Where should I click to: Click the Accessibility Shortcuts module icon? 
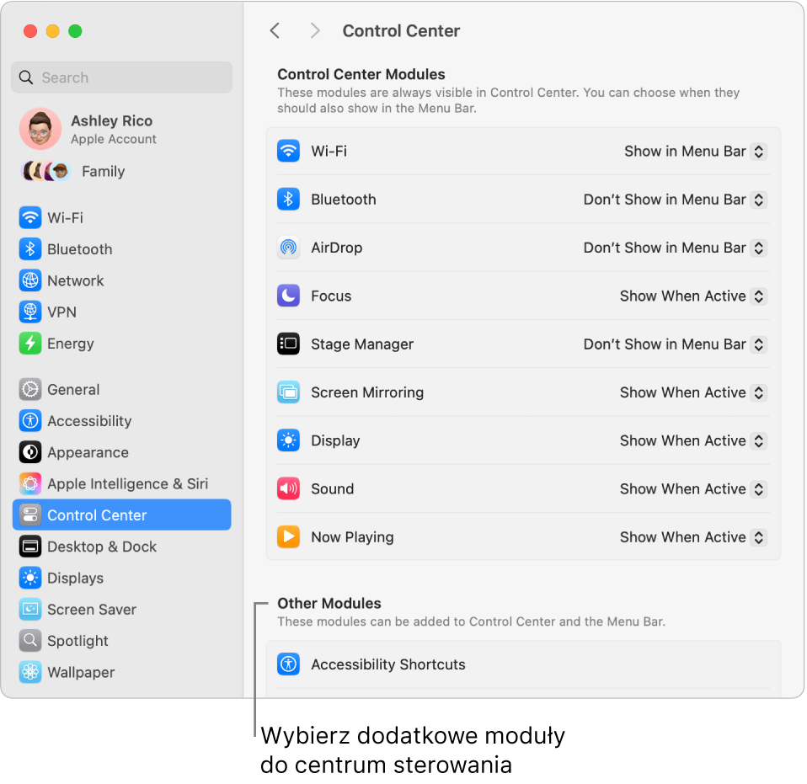click(288, 664)
